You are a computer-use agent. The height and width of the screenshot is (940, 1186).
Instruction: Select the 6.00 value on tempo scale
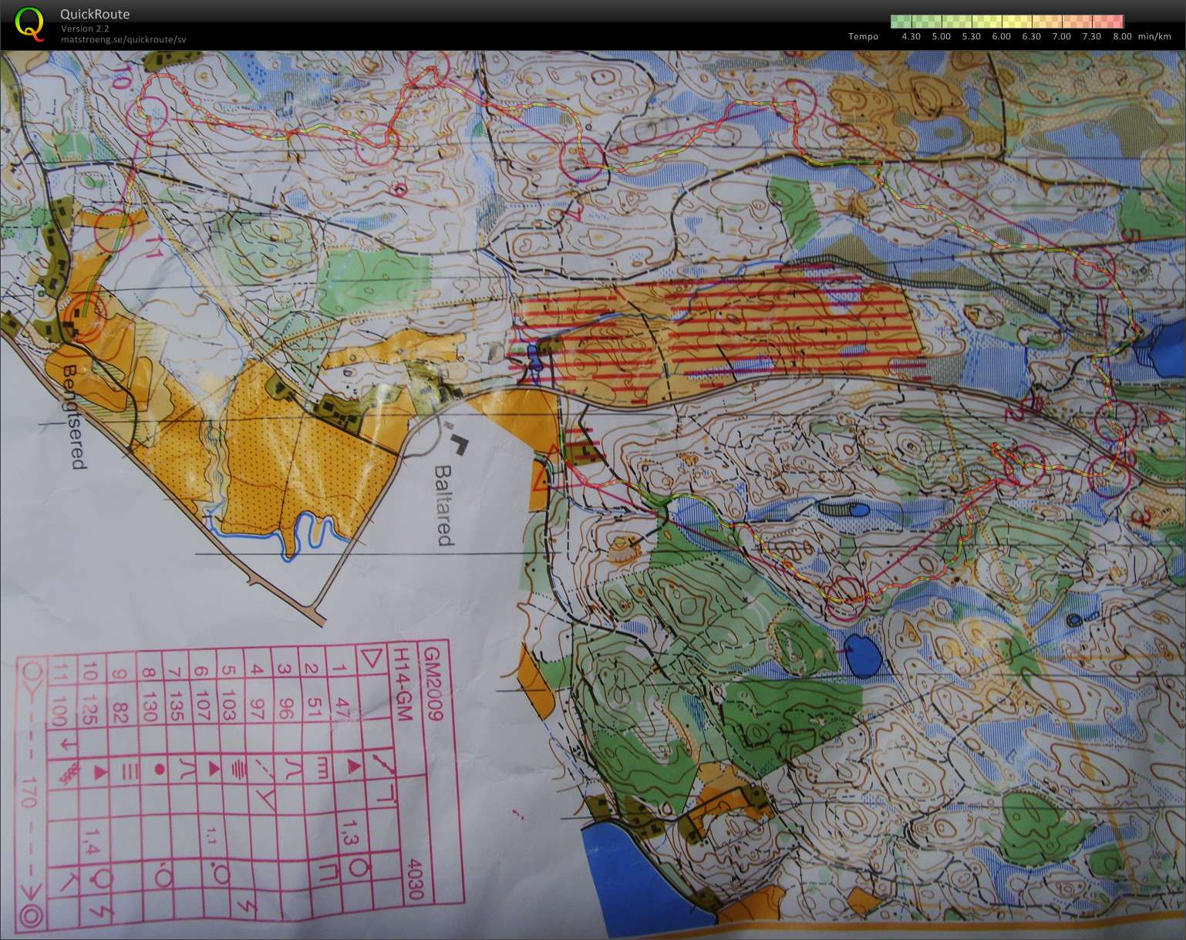coord(1001,36)
